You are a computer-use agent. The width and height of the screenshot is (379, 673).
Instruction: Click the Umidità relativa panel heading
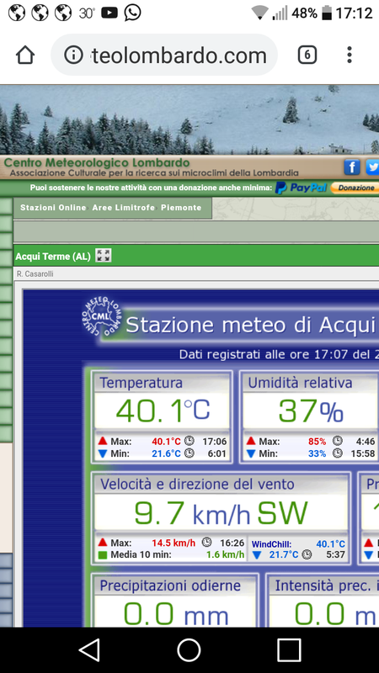tap(300, 383)
